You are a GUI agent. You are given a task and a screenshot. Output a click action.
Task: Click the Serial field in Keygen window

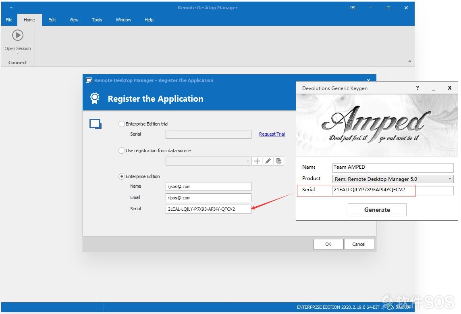pos(393,190)
